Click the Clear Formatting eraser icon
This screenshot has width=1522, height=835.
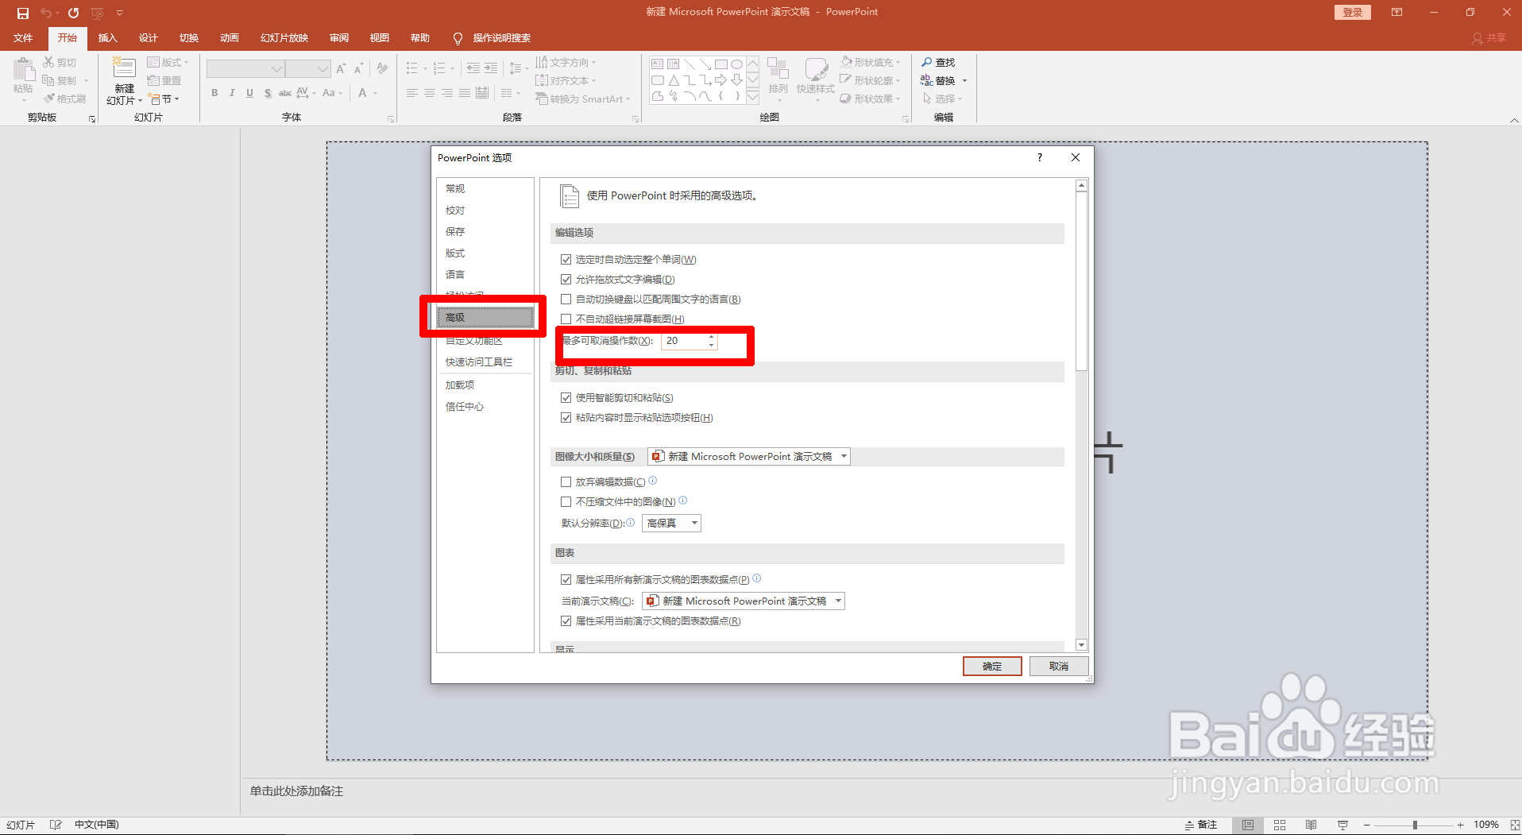(382, 68)
